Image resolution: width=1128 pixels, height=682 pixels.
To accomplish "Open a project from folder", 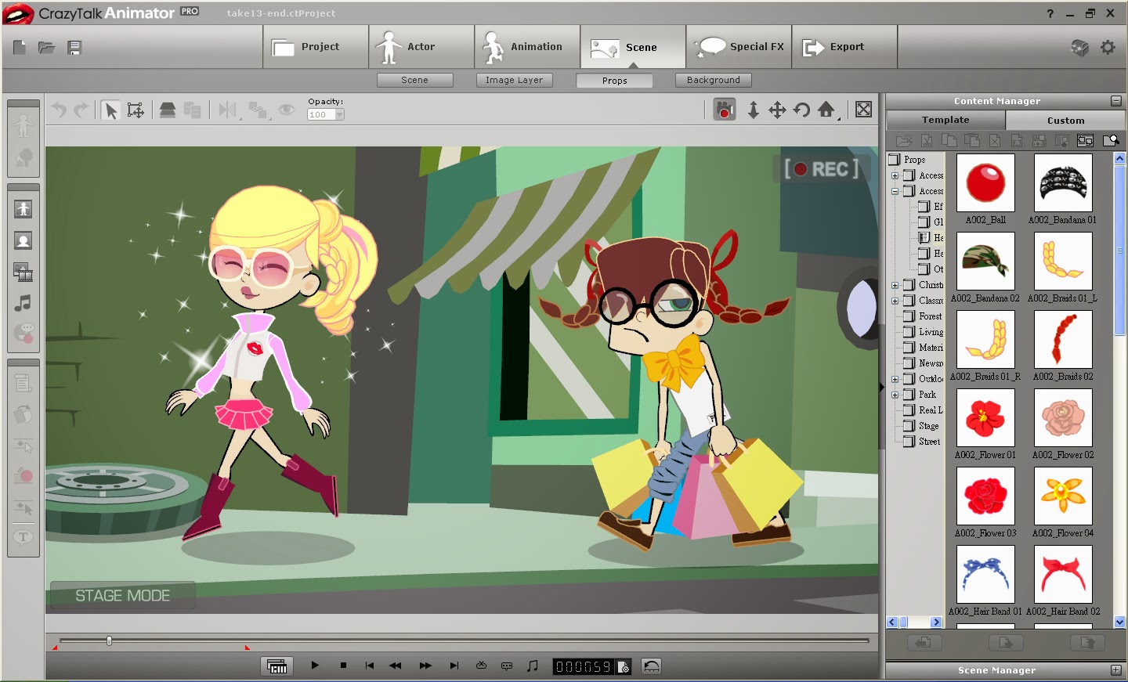I will (x=47, y=48).
